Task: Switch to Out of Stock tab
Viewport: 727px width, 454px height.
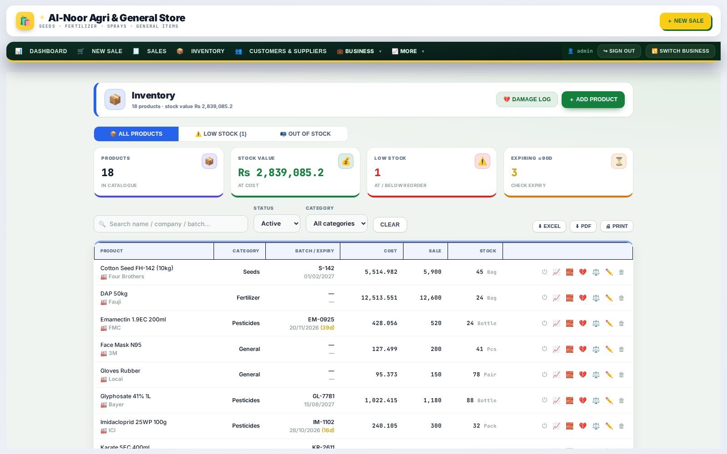Action: [305, 134]
